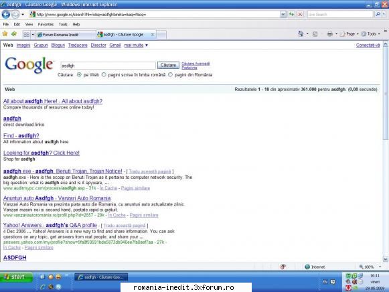This screenshot has width=389, height=292.
Task: Click the Feeds toolbar icon
Action: click(315, 34)
